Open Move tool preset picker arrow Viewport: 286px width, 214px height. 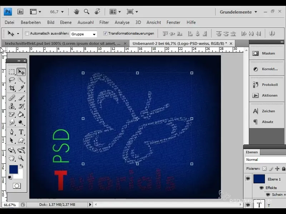(18, 34)
